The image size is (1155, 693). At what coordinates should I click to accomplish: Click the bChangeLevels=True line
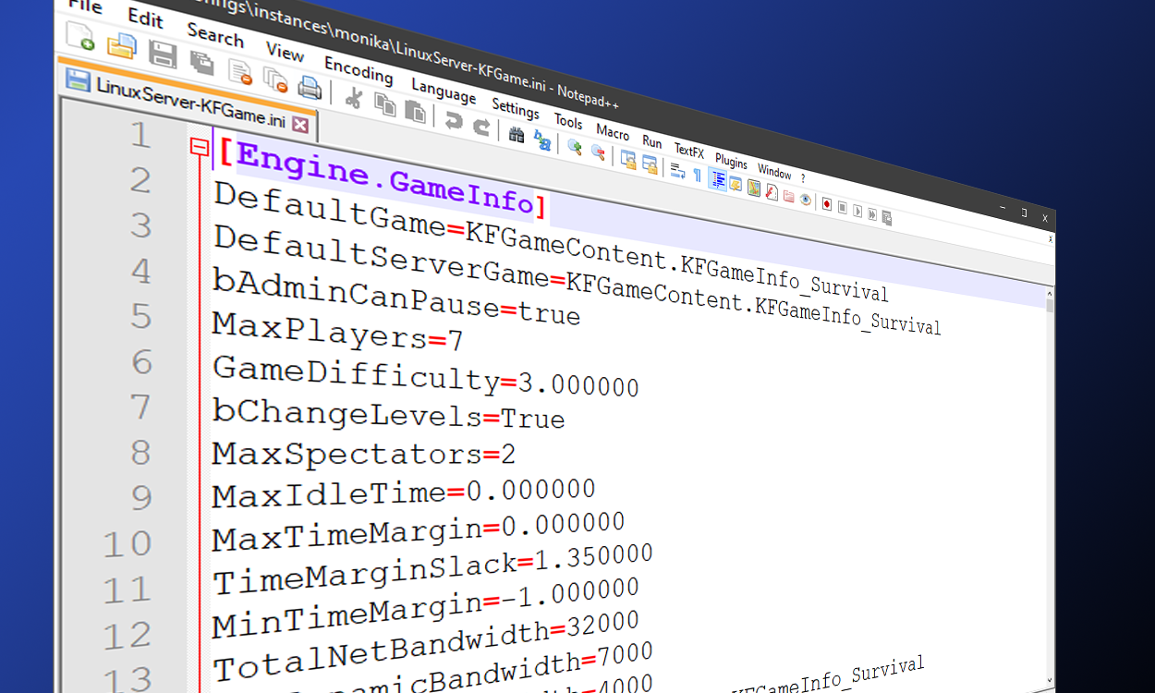388,413
